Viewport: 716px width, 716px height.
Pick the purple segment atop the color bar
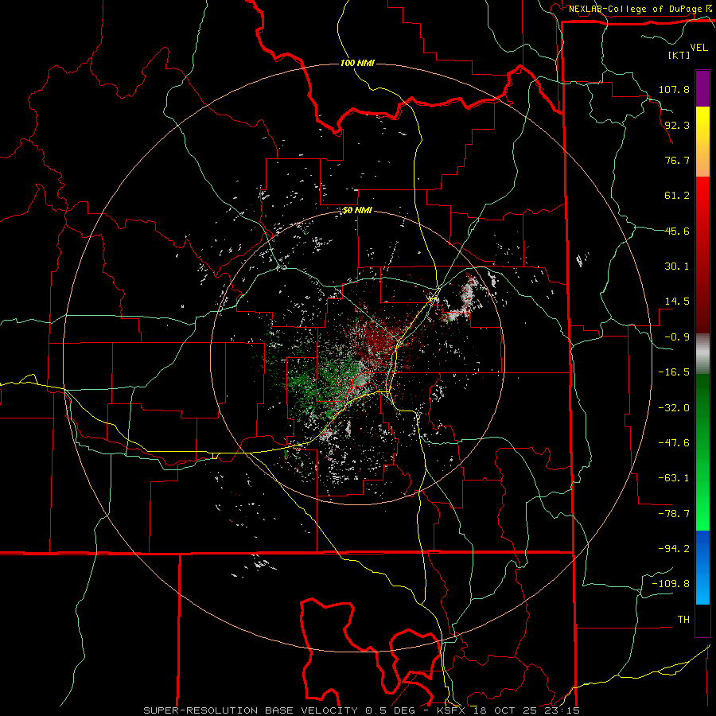pos(702,88)
